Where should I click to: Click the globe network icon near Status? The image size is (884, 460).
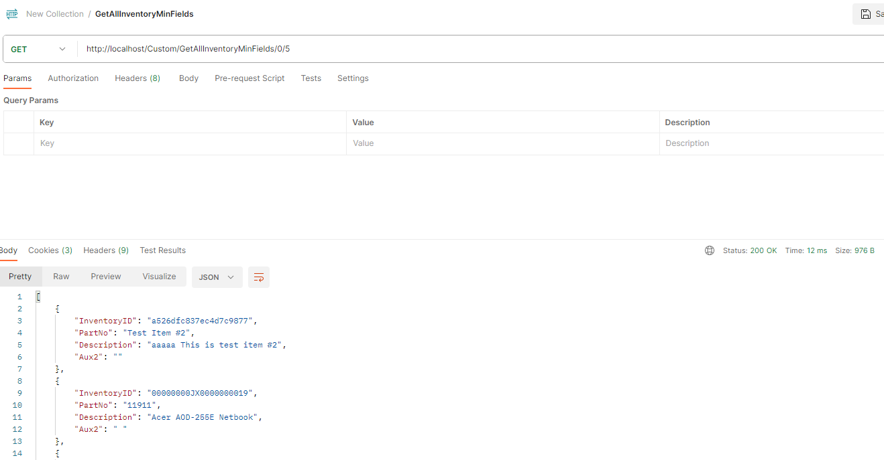pyautogui.click(x=710, y=250)
